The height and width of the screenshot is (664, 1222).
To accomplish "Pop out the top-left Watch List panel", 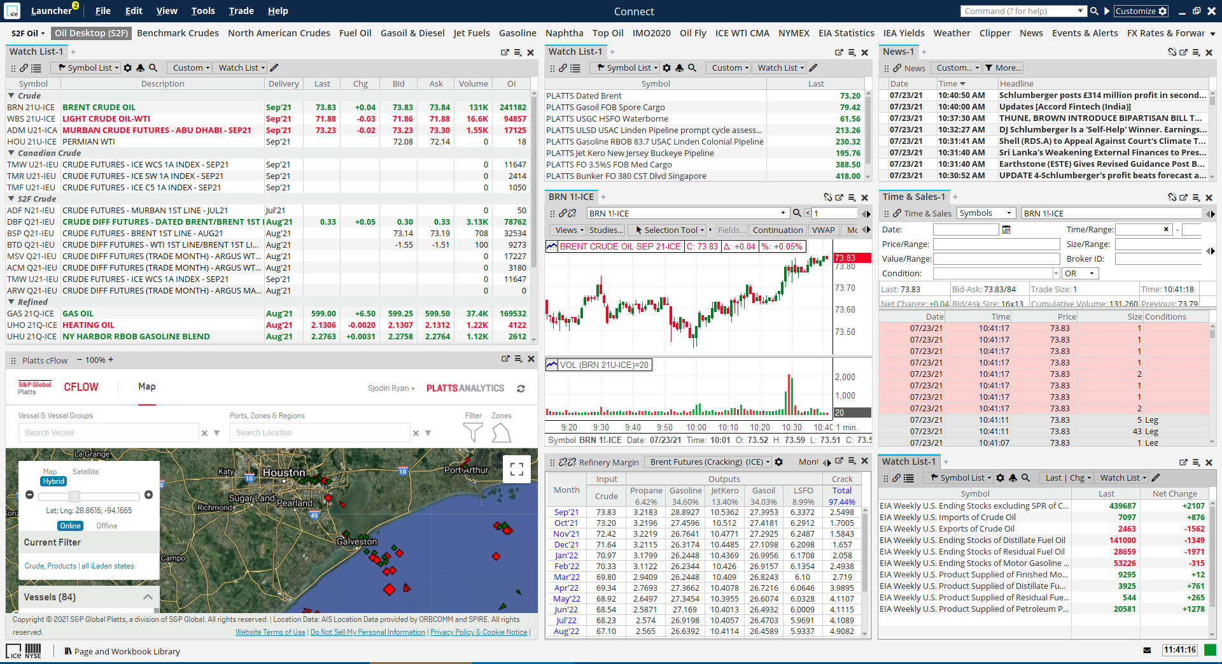I will point(505,52).
